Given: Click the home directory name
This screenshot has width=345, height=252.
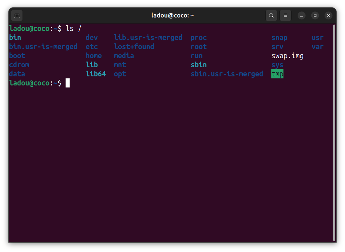Looking at the screenshot, I should pos(93,56).
